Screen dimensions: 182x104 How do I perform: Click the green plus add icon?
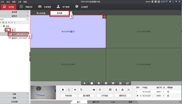[1, 22]
